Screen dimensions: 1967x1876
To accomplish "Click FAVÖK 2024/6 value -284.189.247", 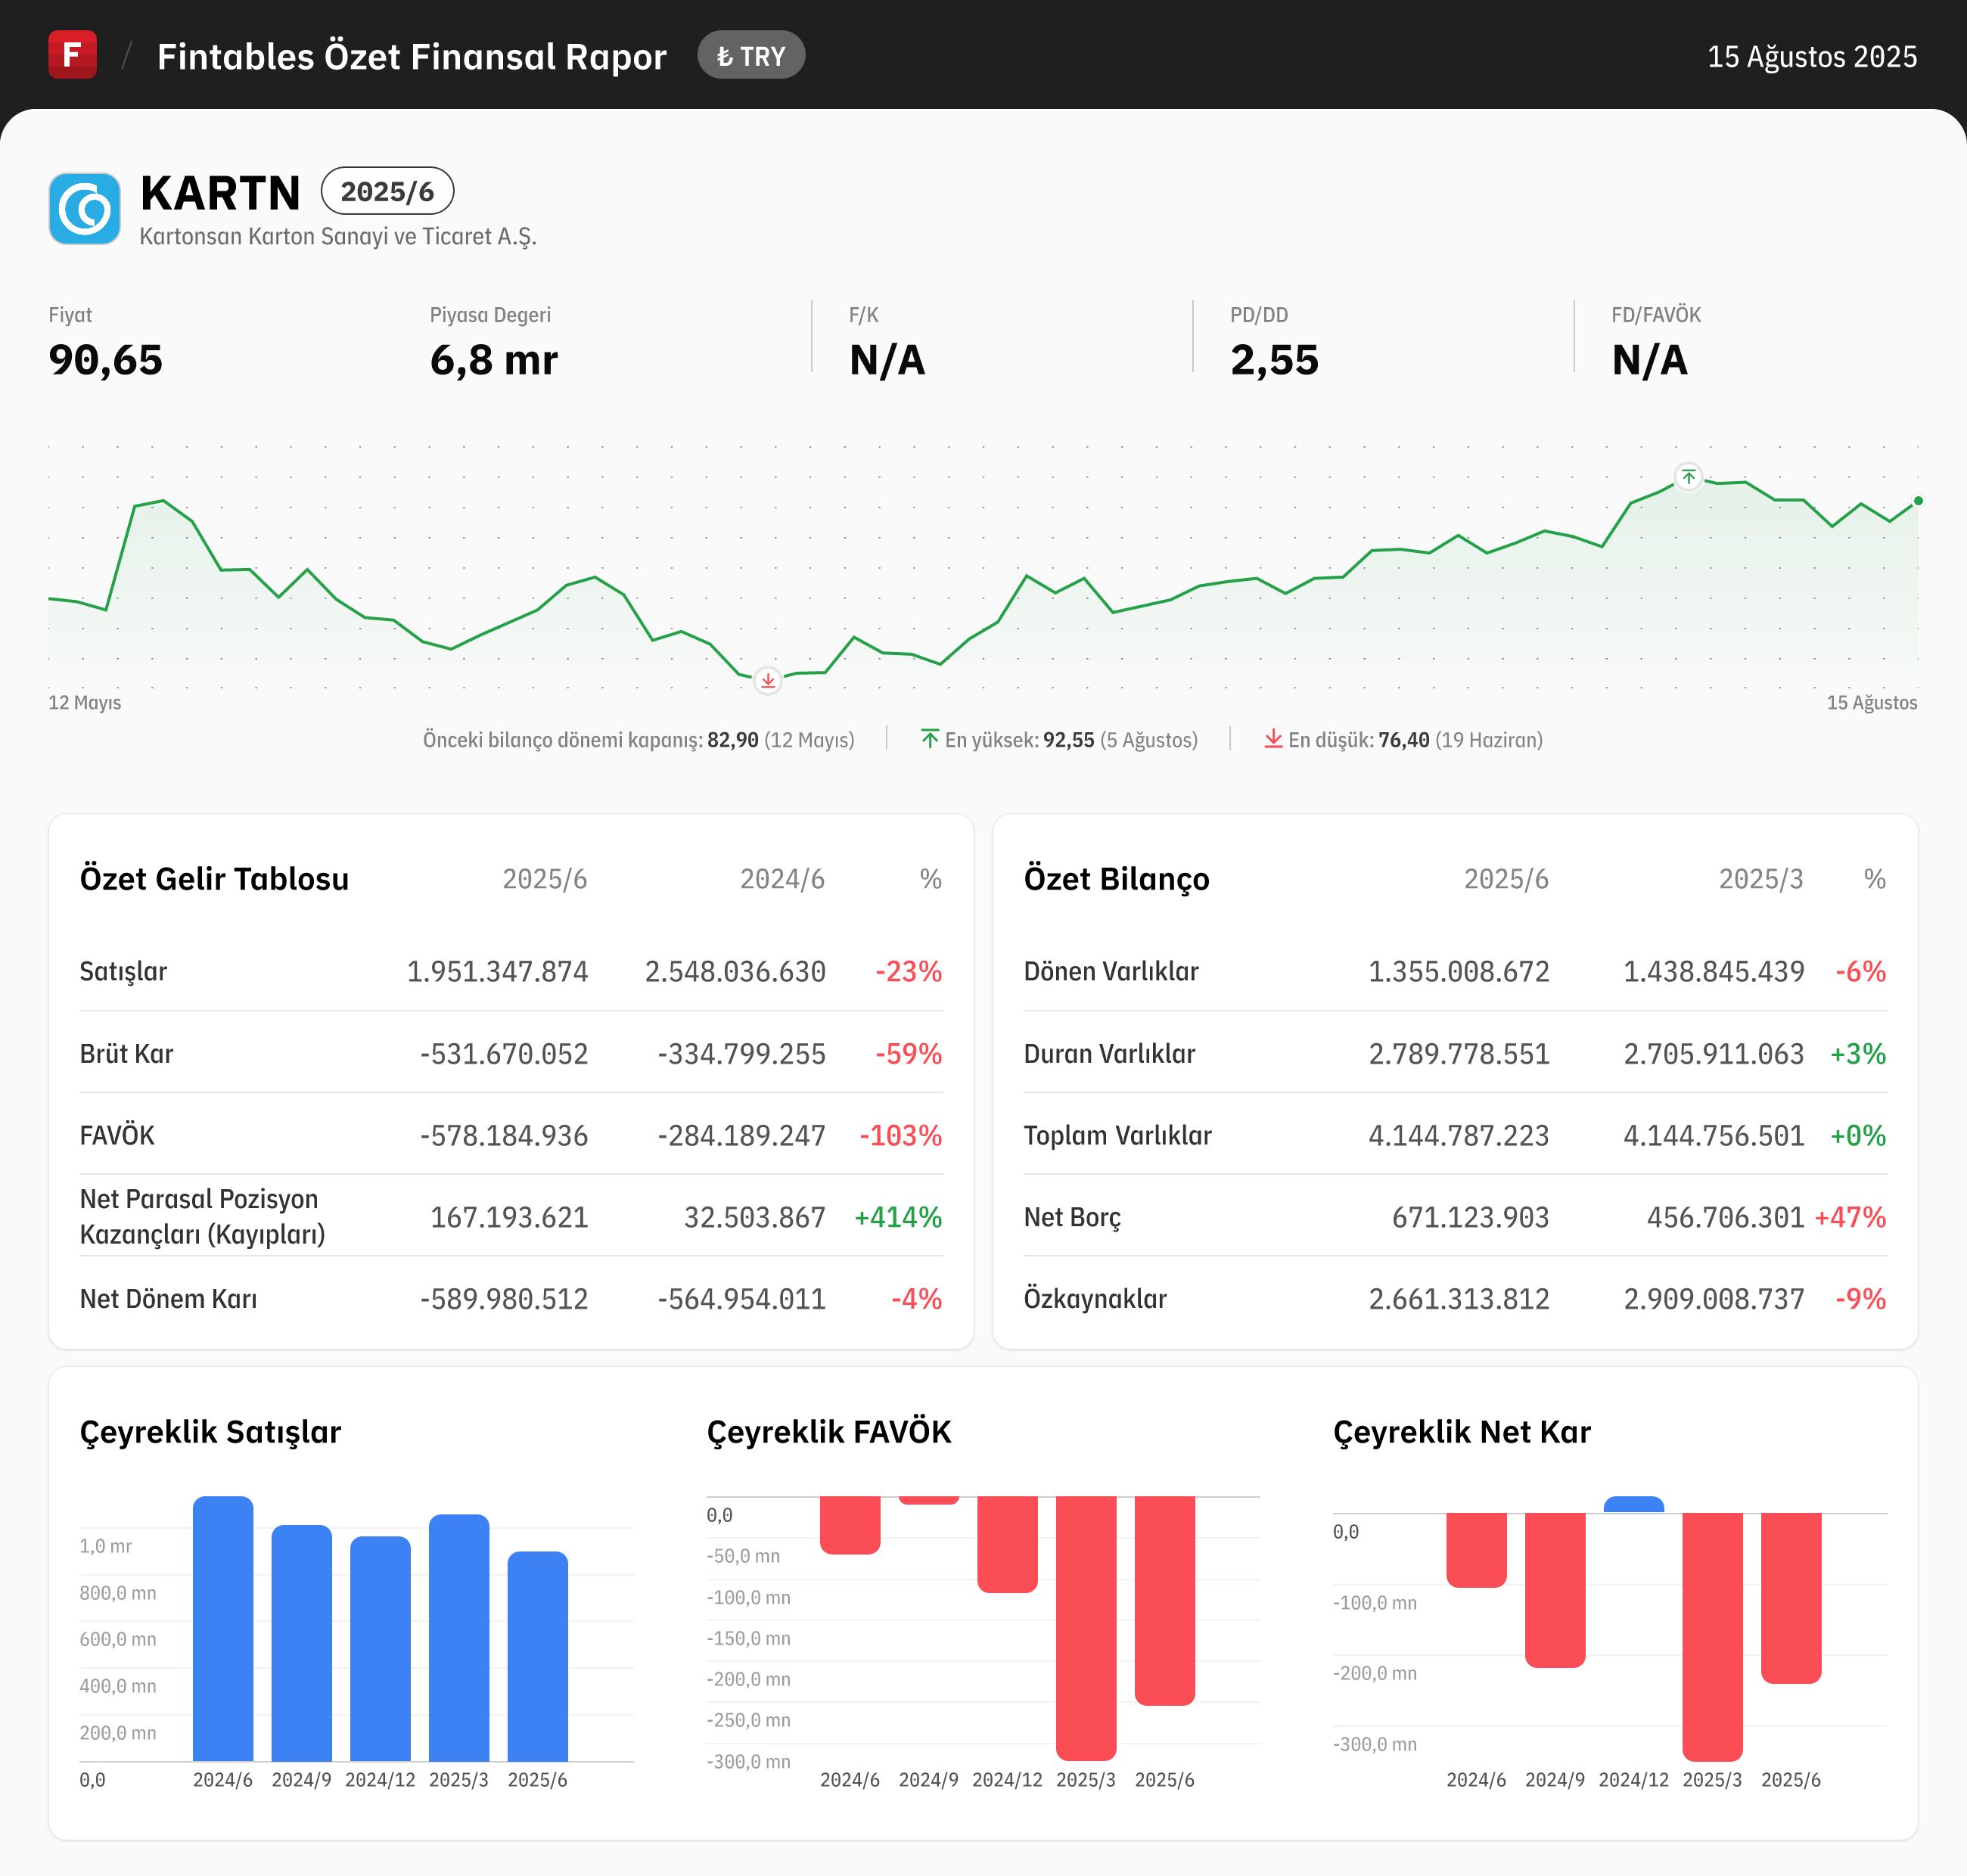I will coord(741,1135).
